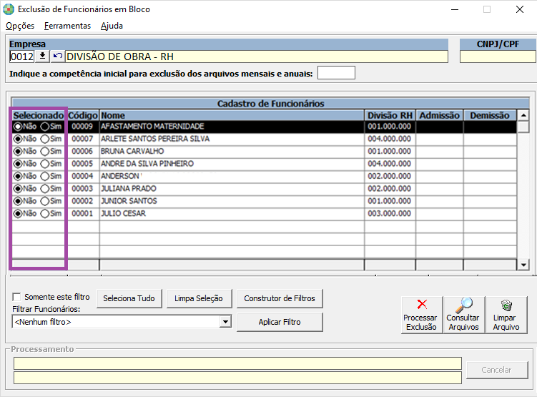
Task: Click the DIVISÃO DE OBRA - RH company name field
Action: coord(257,57)
